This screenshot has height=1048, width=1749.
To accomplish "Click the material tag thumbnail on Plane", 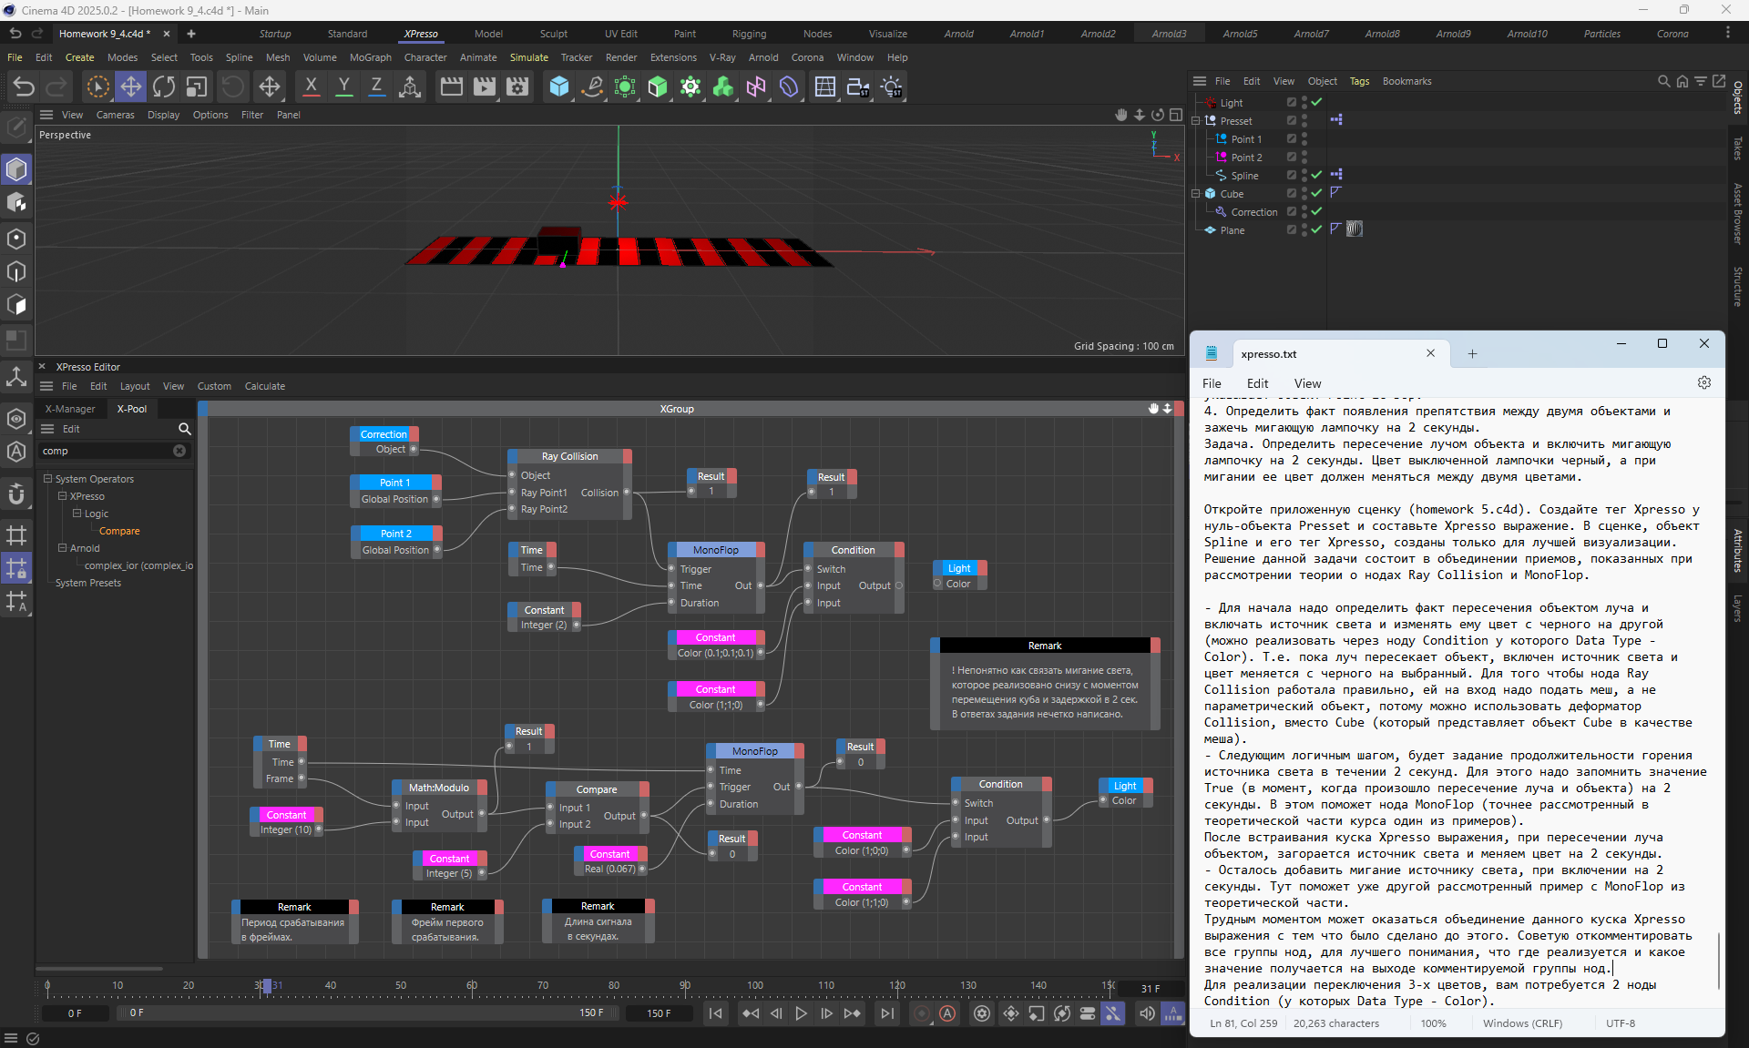I will 1355,229.
